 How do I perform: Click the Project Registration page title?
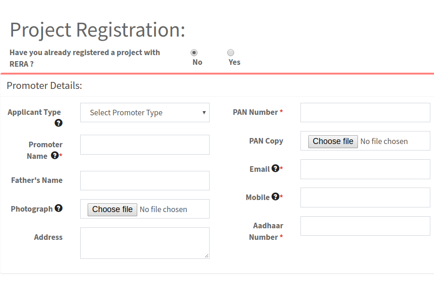97,30
